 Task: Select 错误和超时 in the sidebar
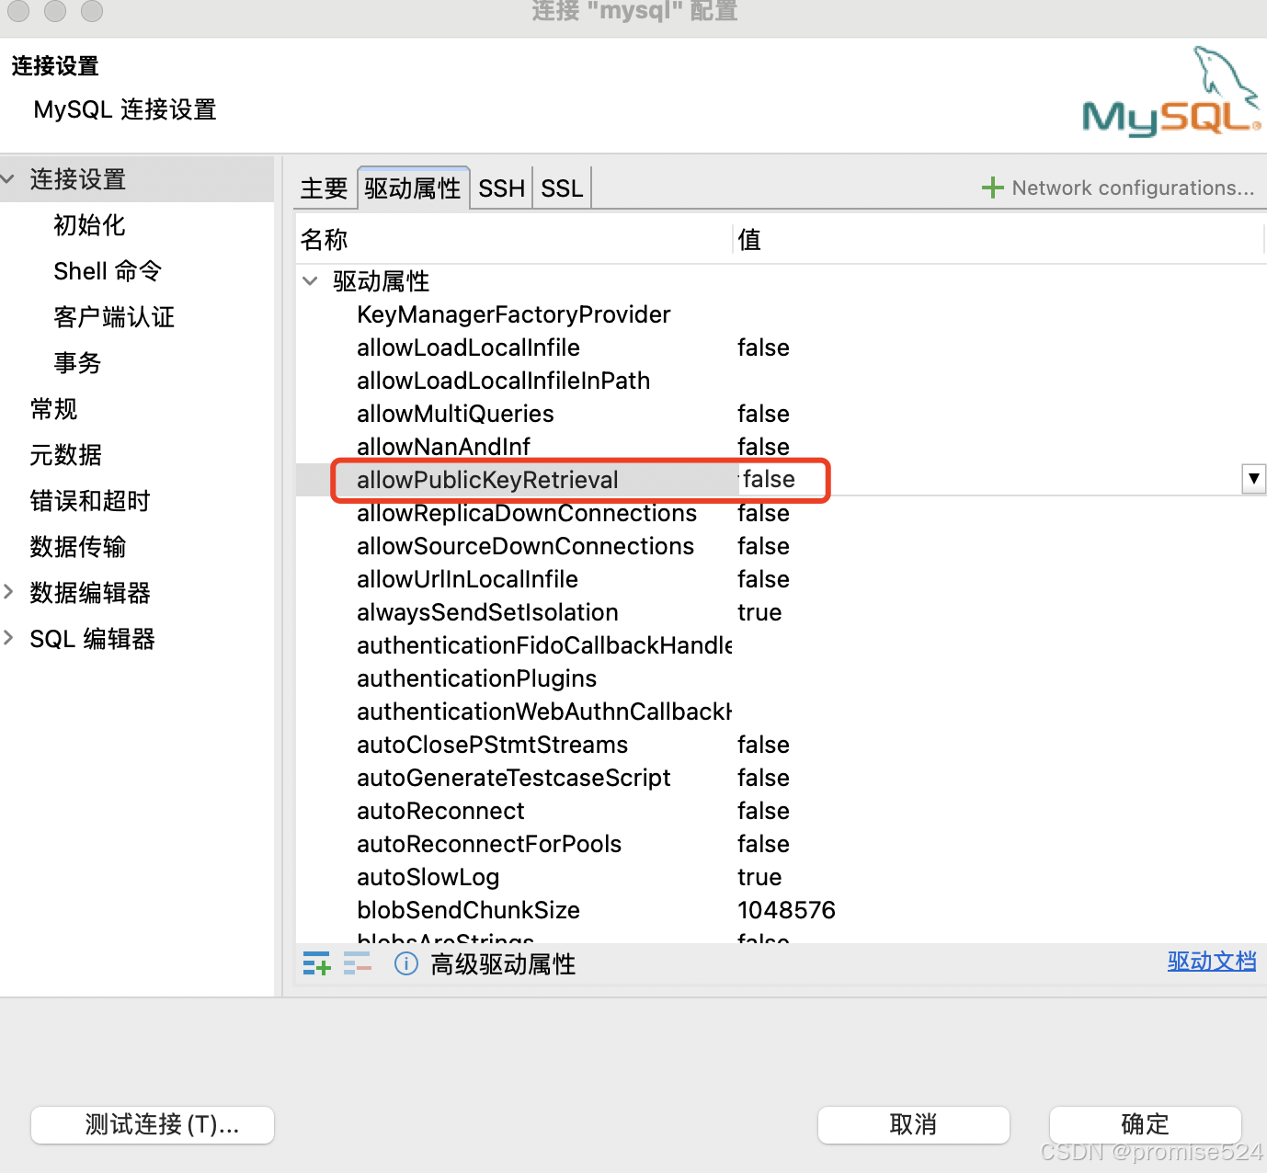(x=89, y=501)
